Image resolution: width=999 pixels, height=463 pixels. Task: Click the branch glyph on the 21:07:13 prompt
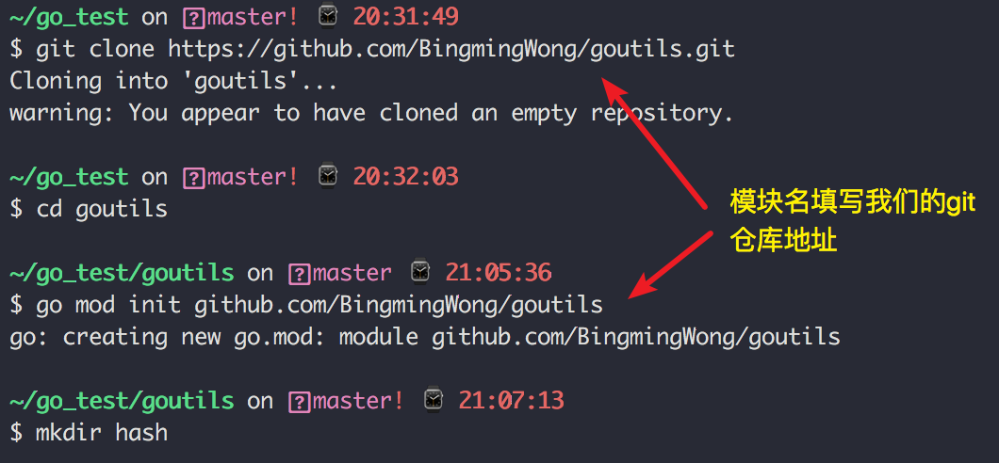299,401
